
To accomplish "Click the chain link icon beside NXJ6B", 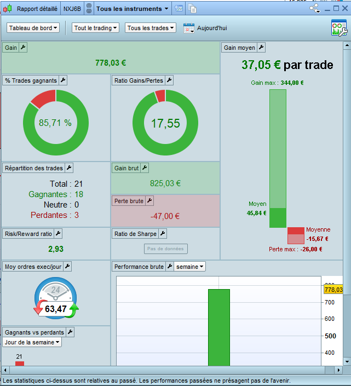I will (x=89, y=9).
